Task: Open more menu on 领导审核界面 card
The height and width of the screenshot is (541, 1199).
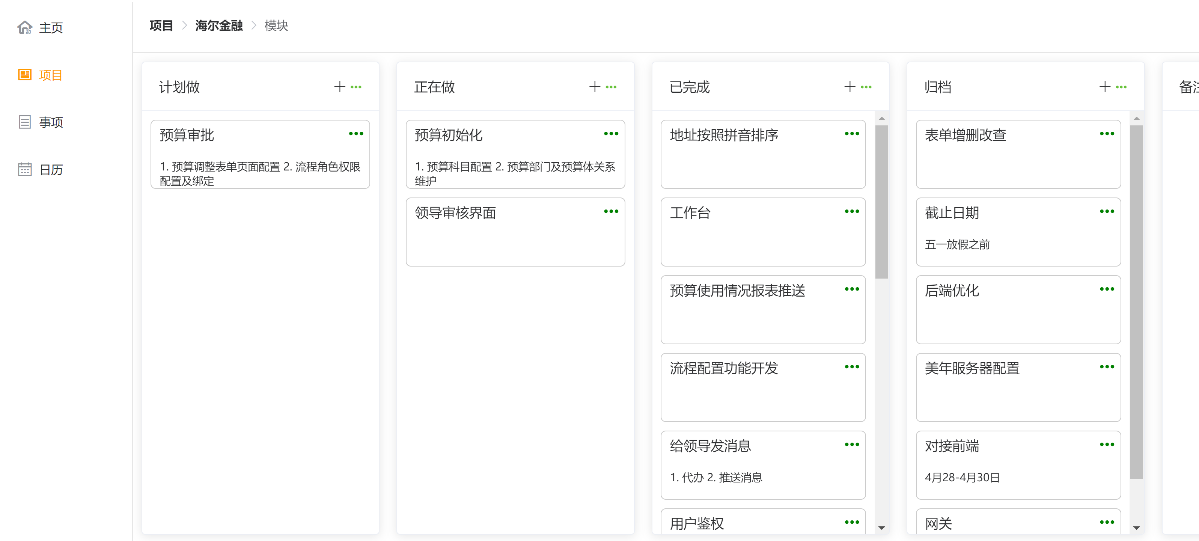Action: click(611, 212)
